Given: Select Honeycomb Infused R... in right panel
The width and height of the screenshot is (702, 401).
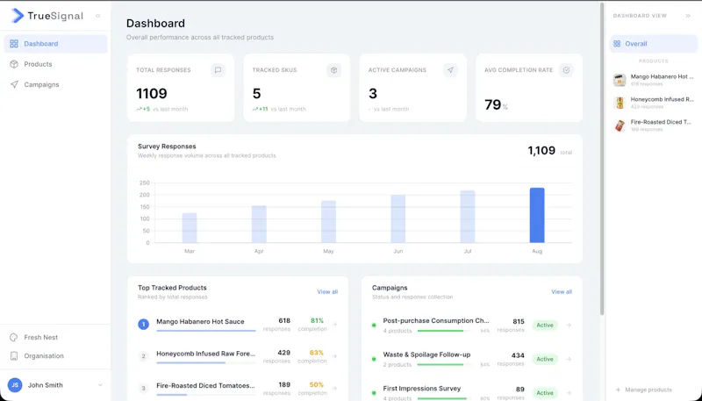Looking at the screenshot, I should point(653,103).
